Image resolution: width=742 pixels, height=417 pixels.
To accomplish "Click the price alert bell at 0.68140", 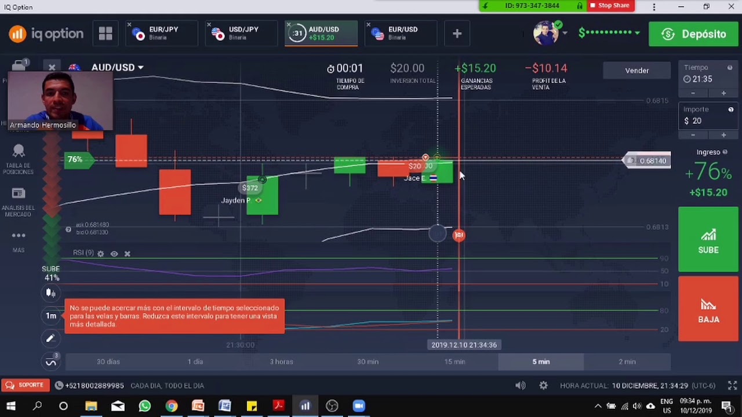I will 631,160.
